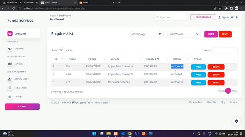Open the Dashboard sidebar item
Screen dimensions: 245x137
tap(22, 33)
